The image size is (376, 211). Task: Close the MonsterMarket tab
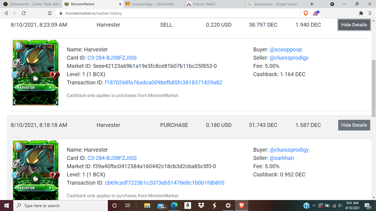(120, 4)
